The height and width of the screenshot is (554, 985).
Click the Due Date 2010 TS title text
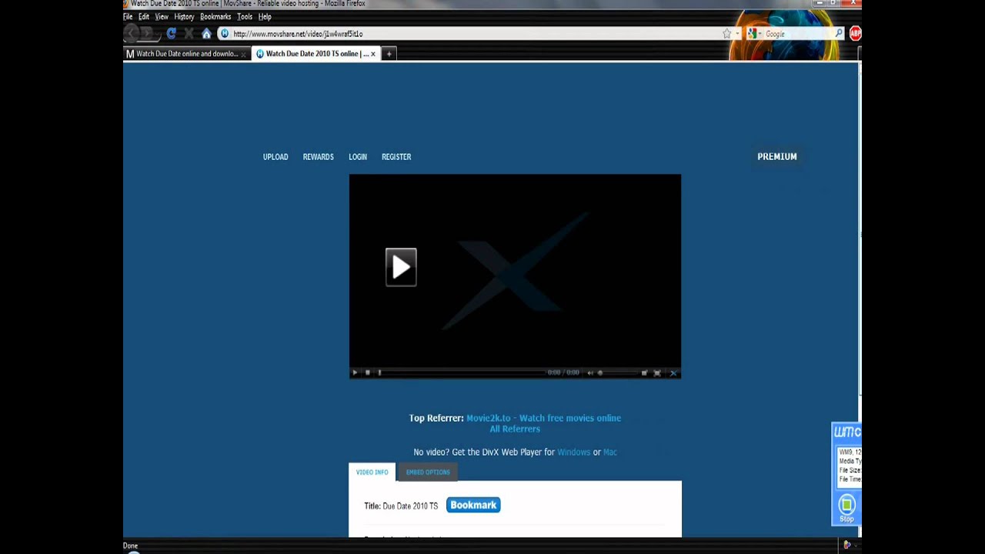410,506
